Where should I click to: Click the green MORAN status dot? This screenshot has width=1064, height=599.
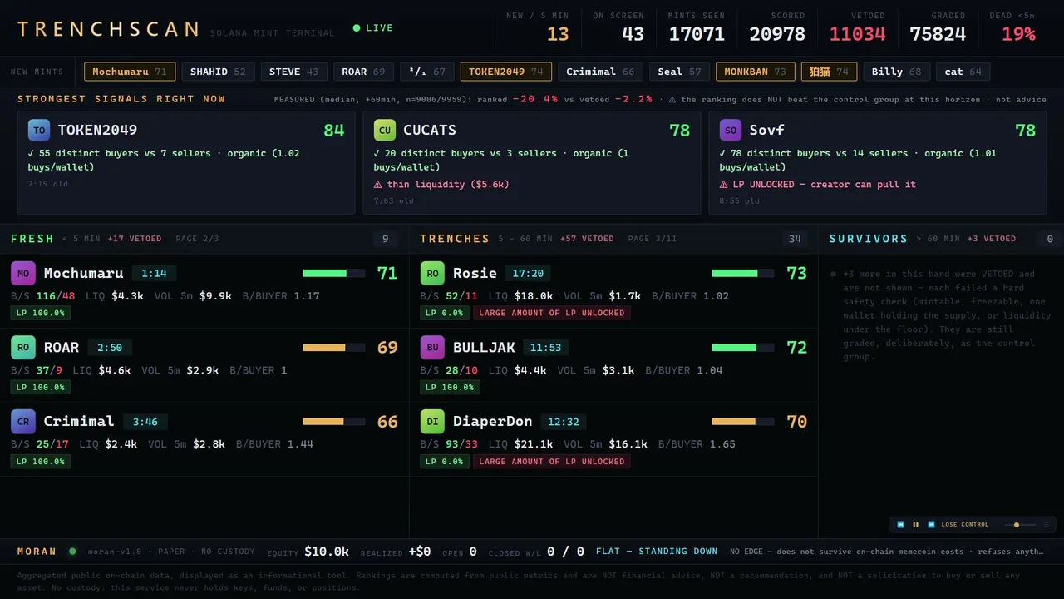click(x=72, y=551)
